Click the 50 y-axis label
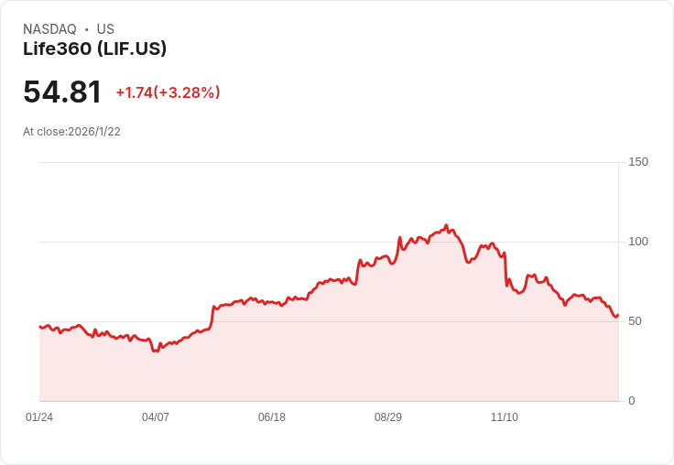The width and height of the screenshot is (674, 465). 636,321
